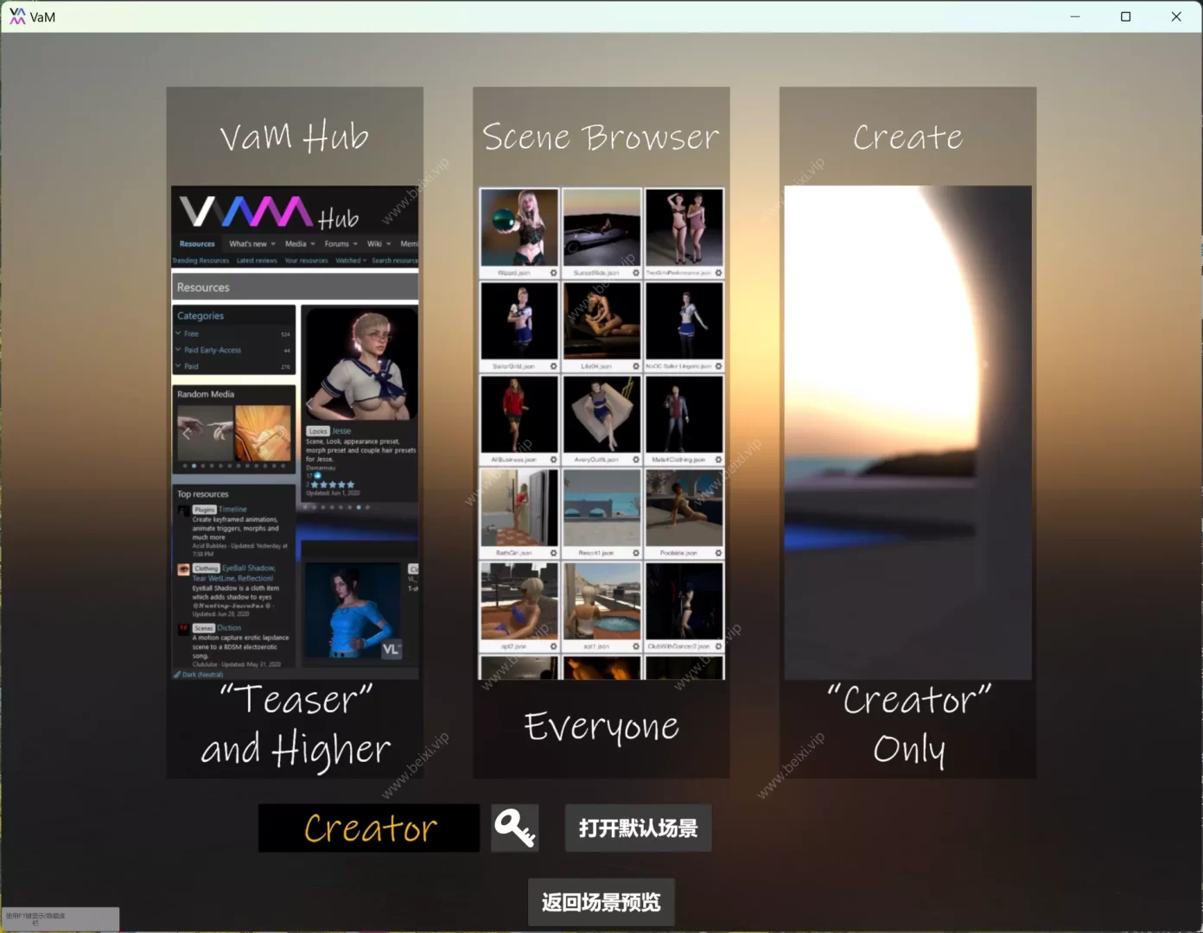Open the SunsetRide.json car scene thumbnail
The height and width of the screenshot is (933, 1203).
pyautogui.click(x=601, y=228)
